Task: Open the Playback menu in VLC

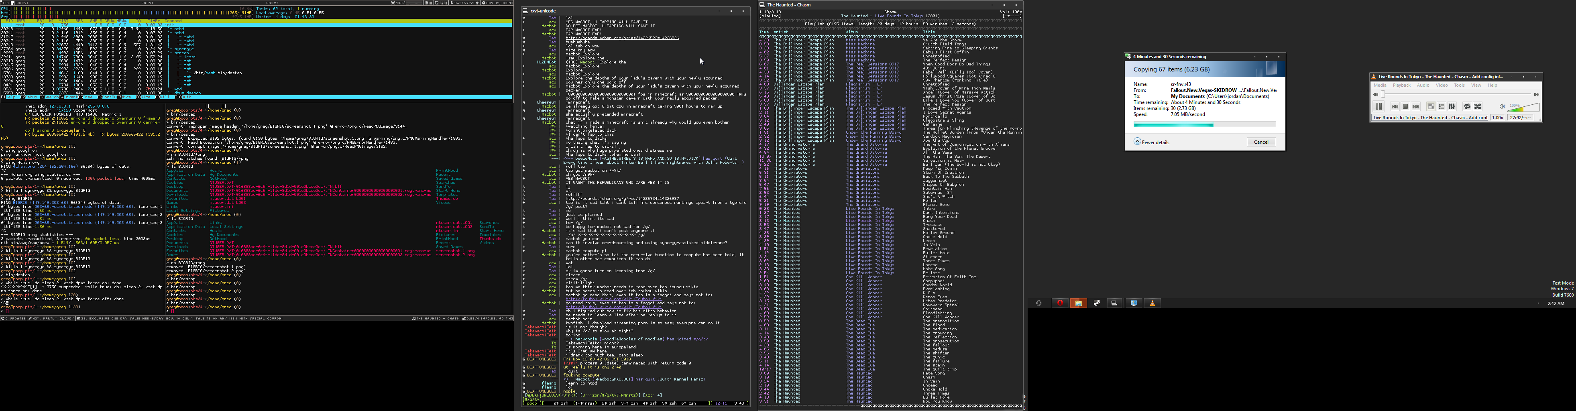Action: [x=1402, y=85]
